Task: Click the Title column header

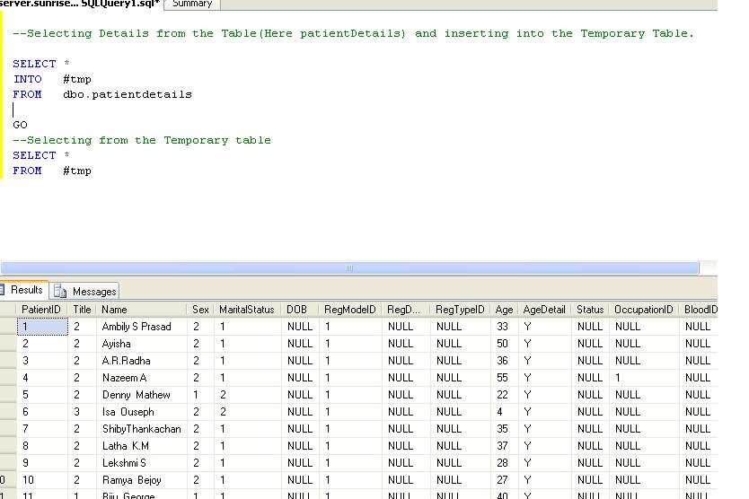Action: (82, 310)
